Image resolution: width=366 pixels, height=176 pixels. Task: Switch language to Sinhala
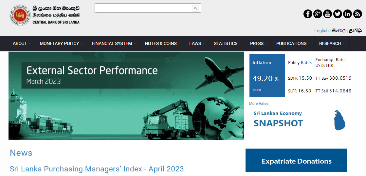click(339, 30)
